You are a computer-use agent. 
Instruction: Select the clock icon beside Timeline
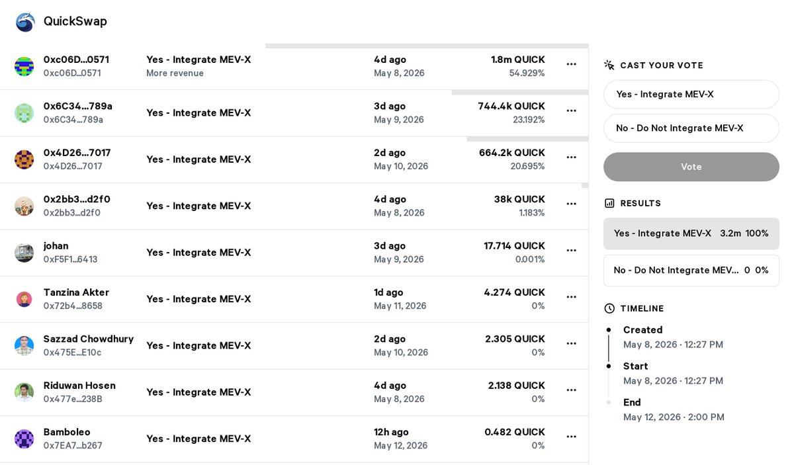point(609,308)
